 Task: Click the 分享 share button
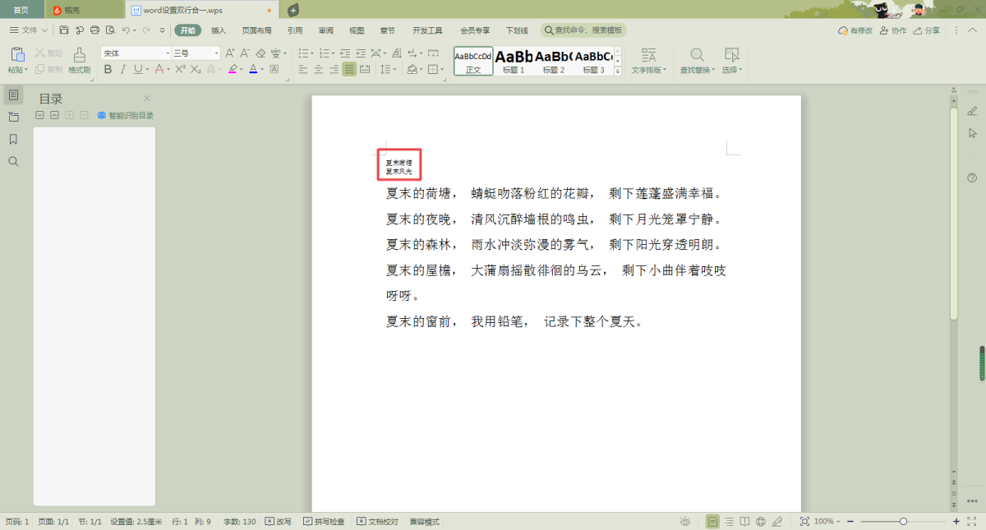[927, 30]
